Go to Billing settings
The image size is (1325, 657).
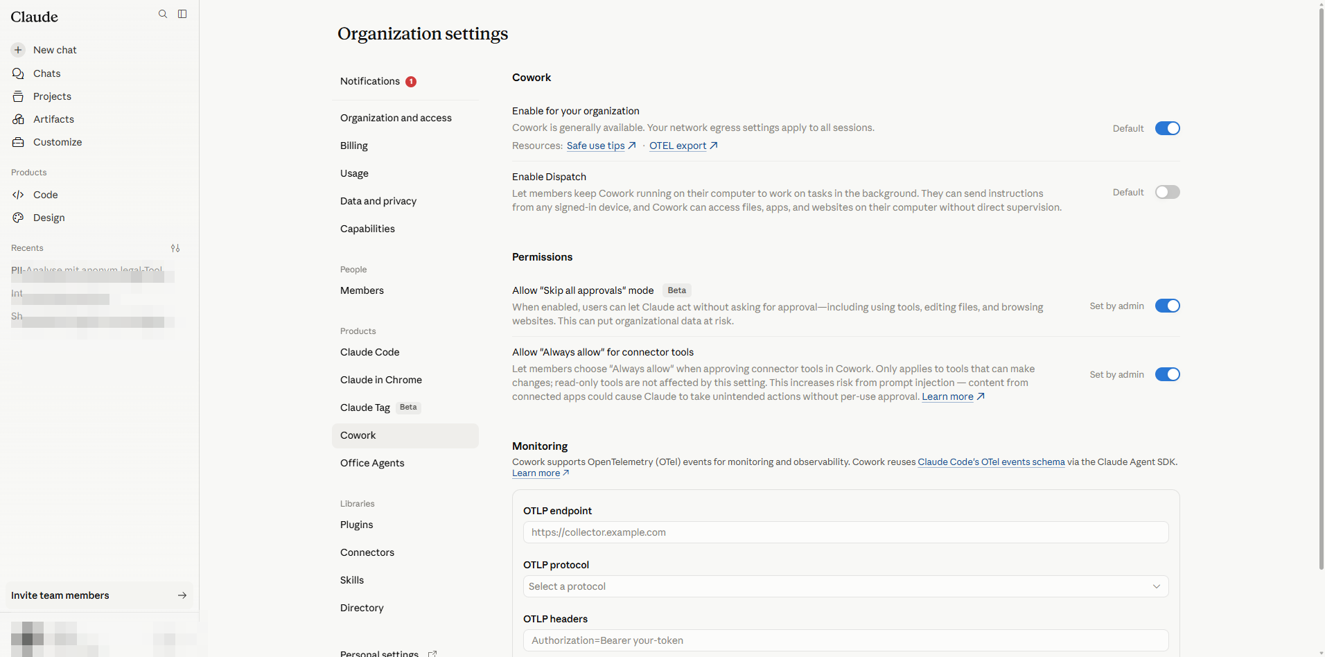(405, 146)
